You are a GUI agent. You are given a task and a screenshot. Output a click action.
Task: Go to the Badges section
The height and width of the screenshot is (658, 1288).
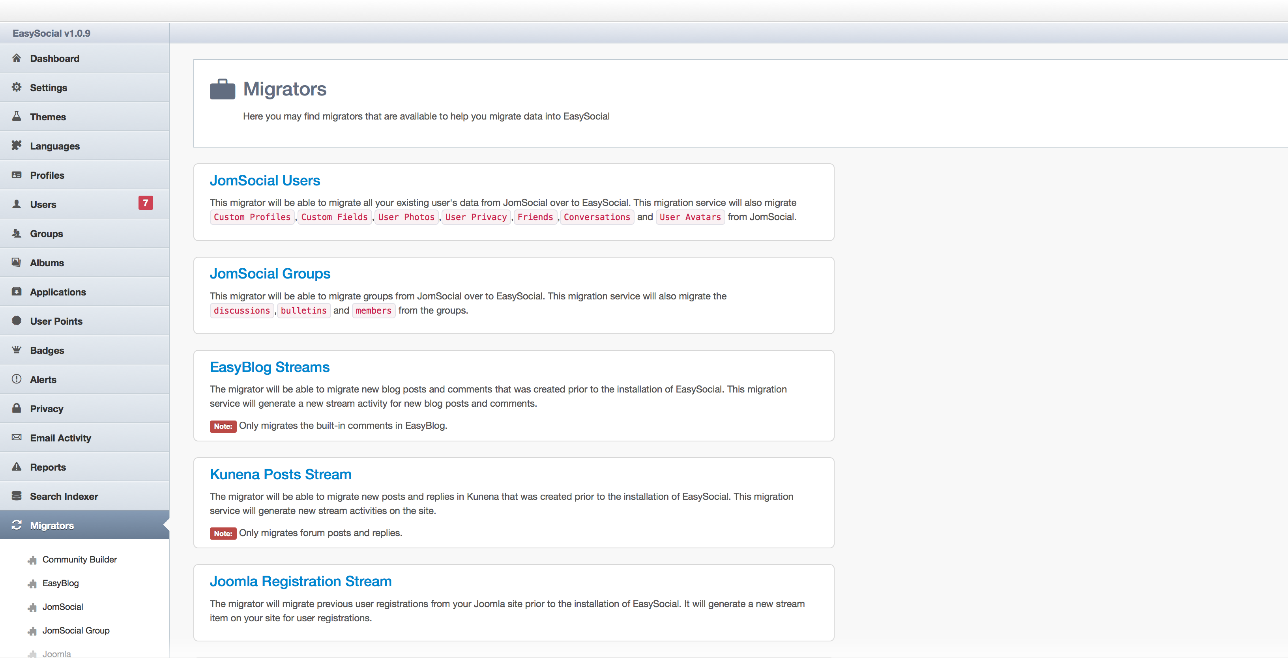point(84,350)
